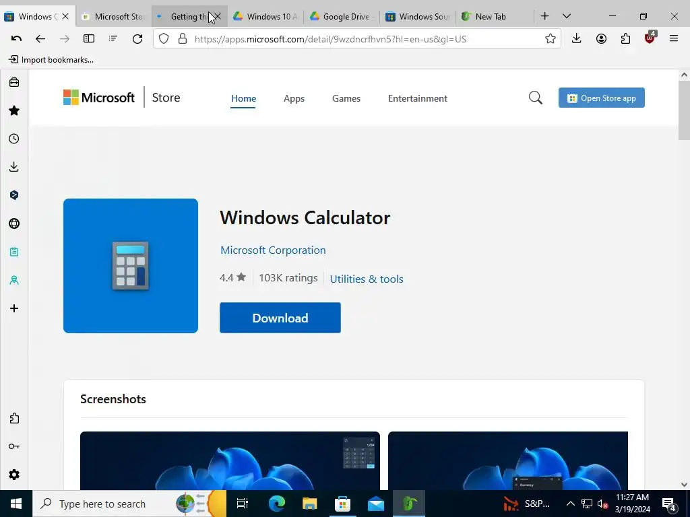Viewport: 690px width, 517px height.
Task: Select Home in Store navigation
Action: tap(243, 98)
